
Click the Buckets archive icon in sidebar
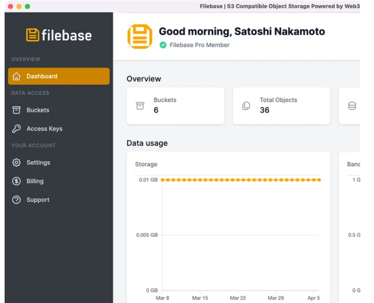point(17,110)
